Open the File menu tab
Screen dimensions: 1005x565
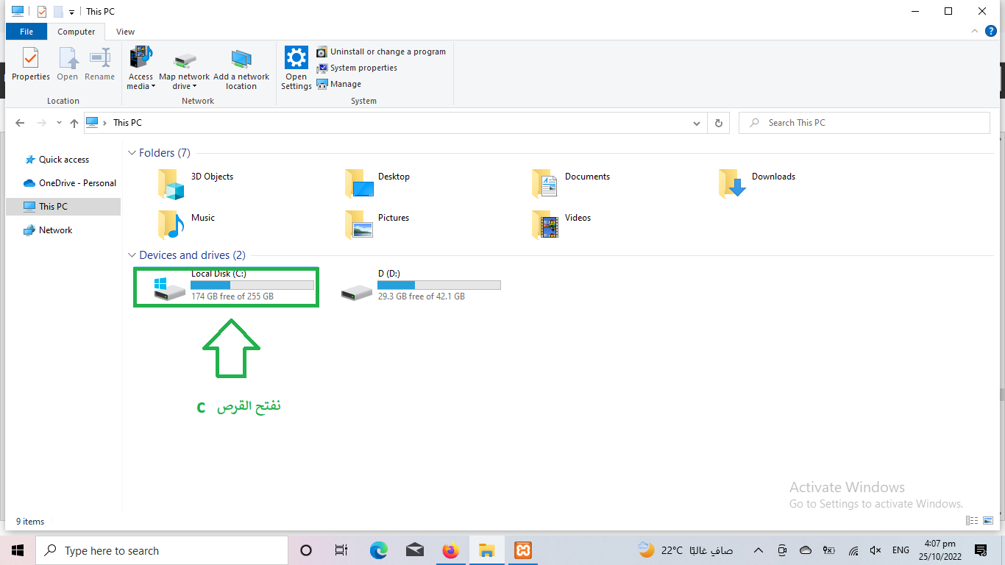(x=26, y=32)
